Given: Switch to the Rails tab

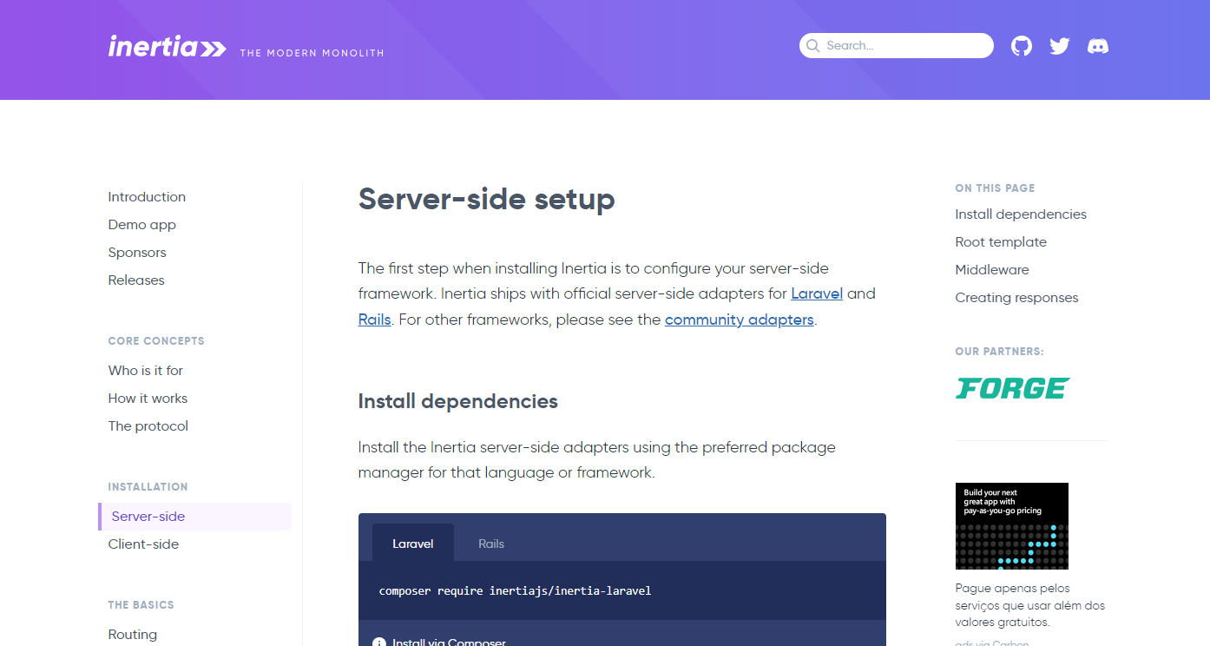Looking at the screenshot, I should [x=490, y=544].
